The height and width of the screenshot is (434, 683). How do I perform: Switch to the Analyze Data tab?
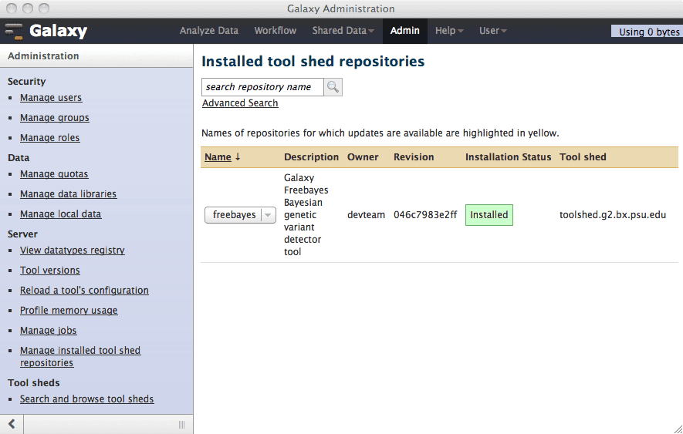pos(208,31)
